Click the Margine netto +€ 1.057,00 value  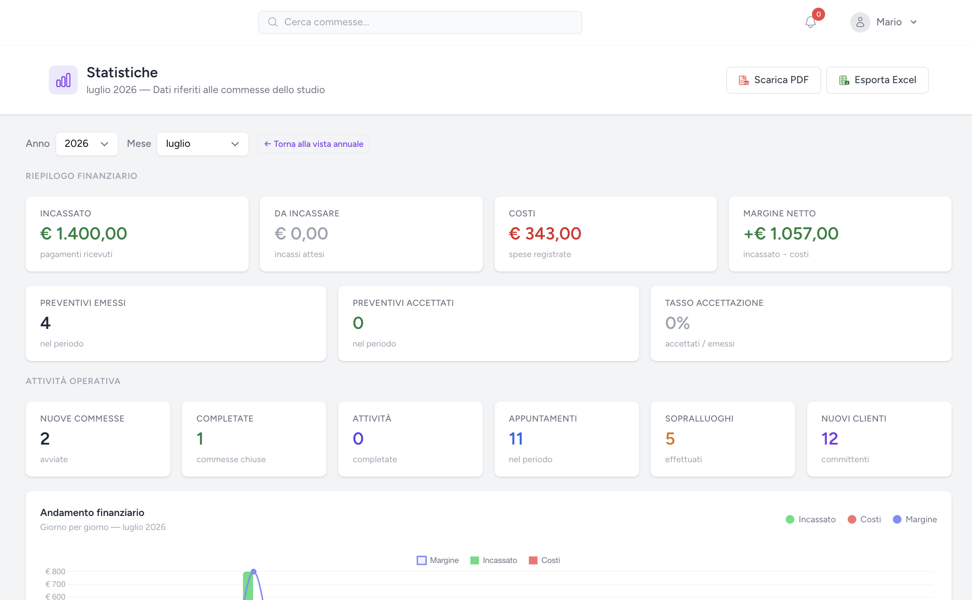791,234
